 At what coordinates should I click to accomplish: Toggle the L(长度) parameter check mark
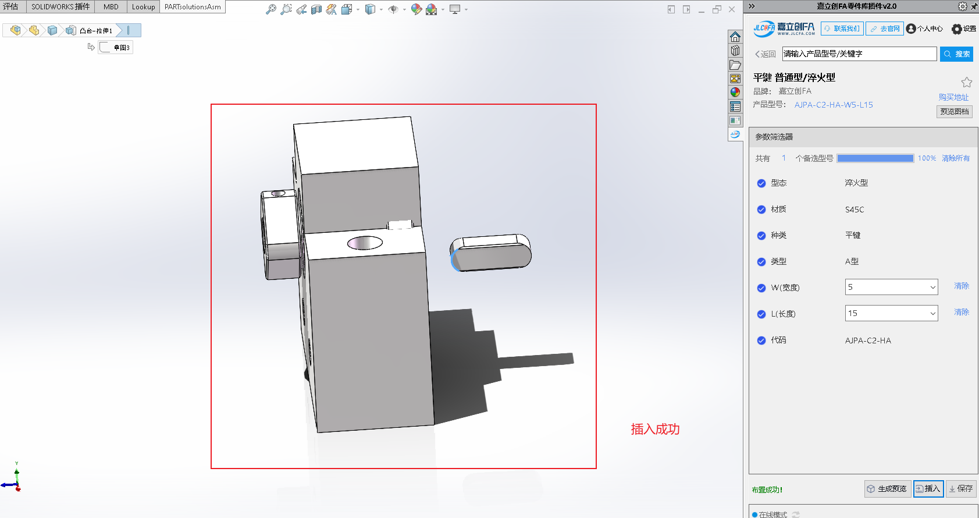761,314
